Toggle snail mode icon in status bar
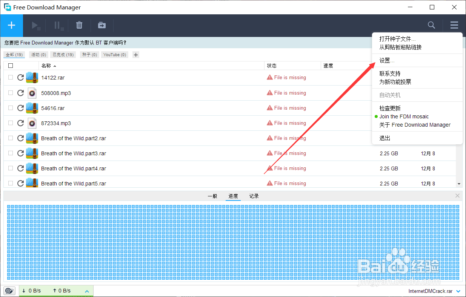The image size is (466, 297). [x=9, y=291]
